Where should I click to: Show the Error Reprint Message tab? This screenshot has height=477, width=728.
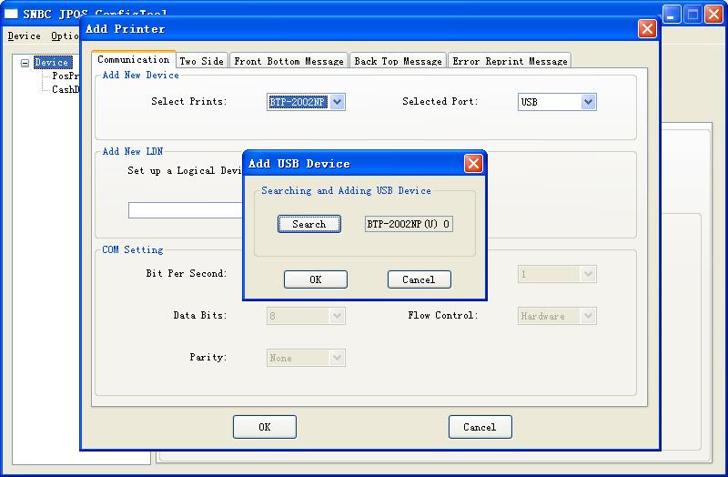tap(510, 61)
